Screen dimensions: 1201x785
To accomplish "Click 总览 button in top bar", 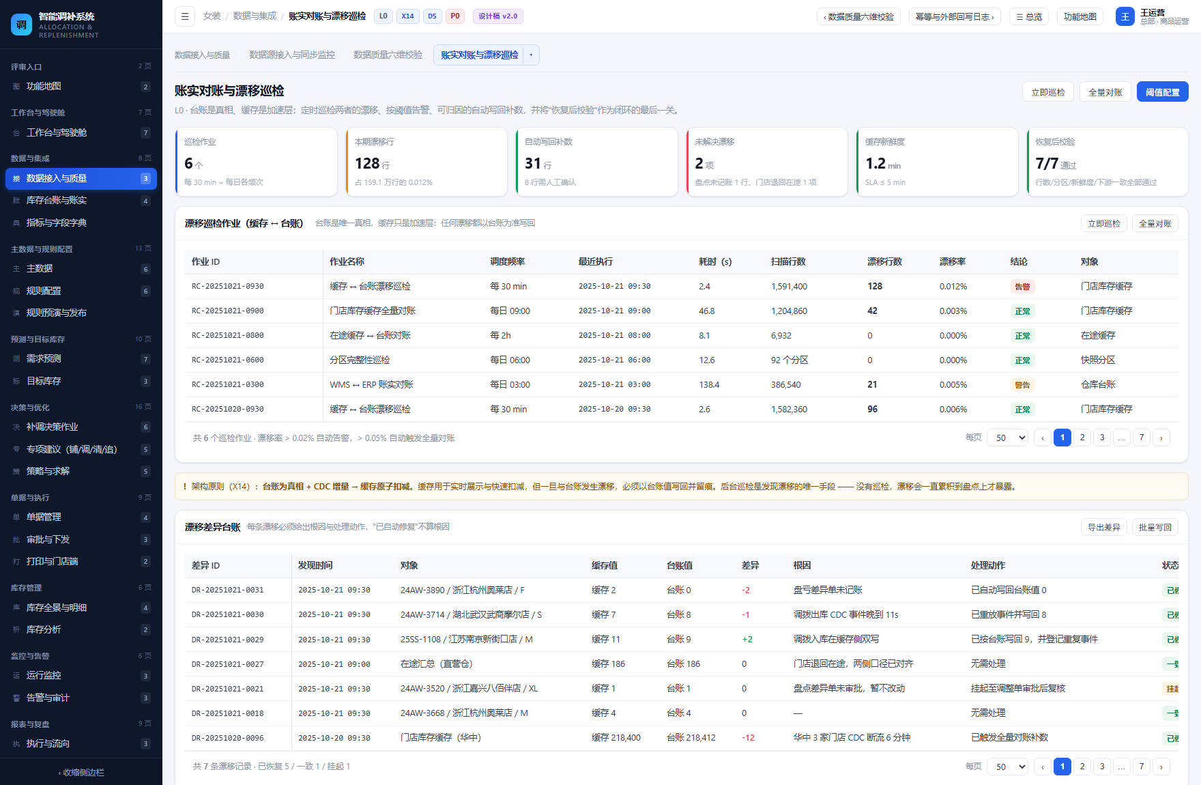I will 1029,16.
